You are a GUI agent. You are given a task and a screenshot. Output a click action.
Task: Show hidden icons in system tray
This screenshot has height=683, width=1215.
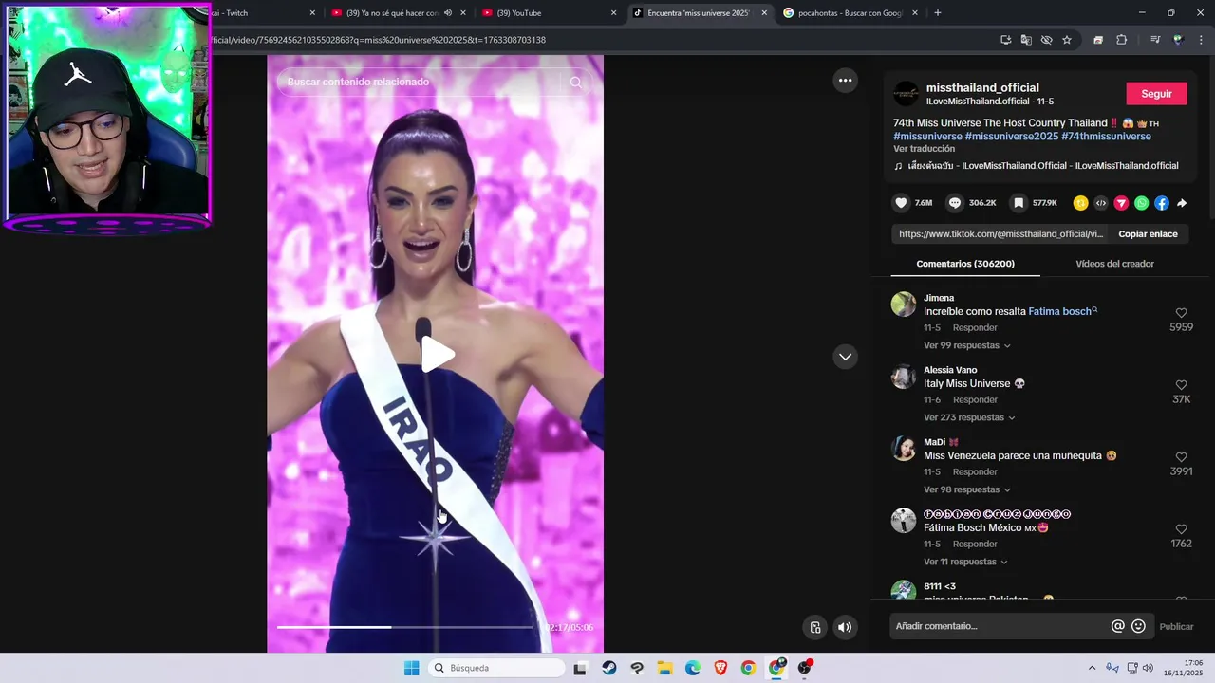point(1092,668)
